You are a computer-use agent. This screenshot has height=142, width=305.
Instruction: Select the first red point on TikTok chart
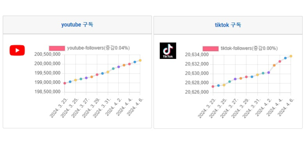(x=213, y=87)
